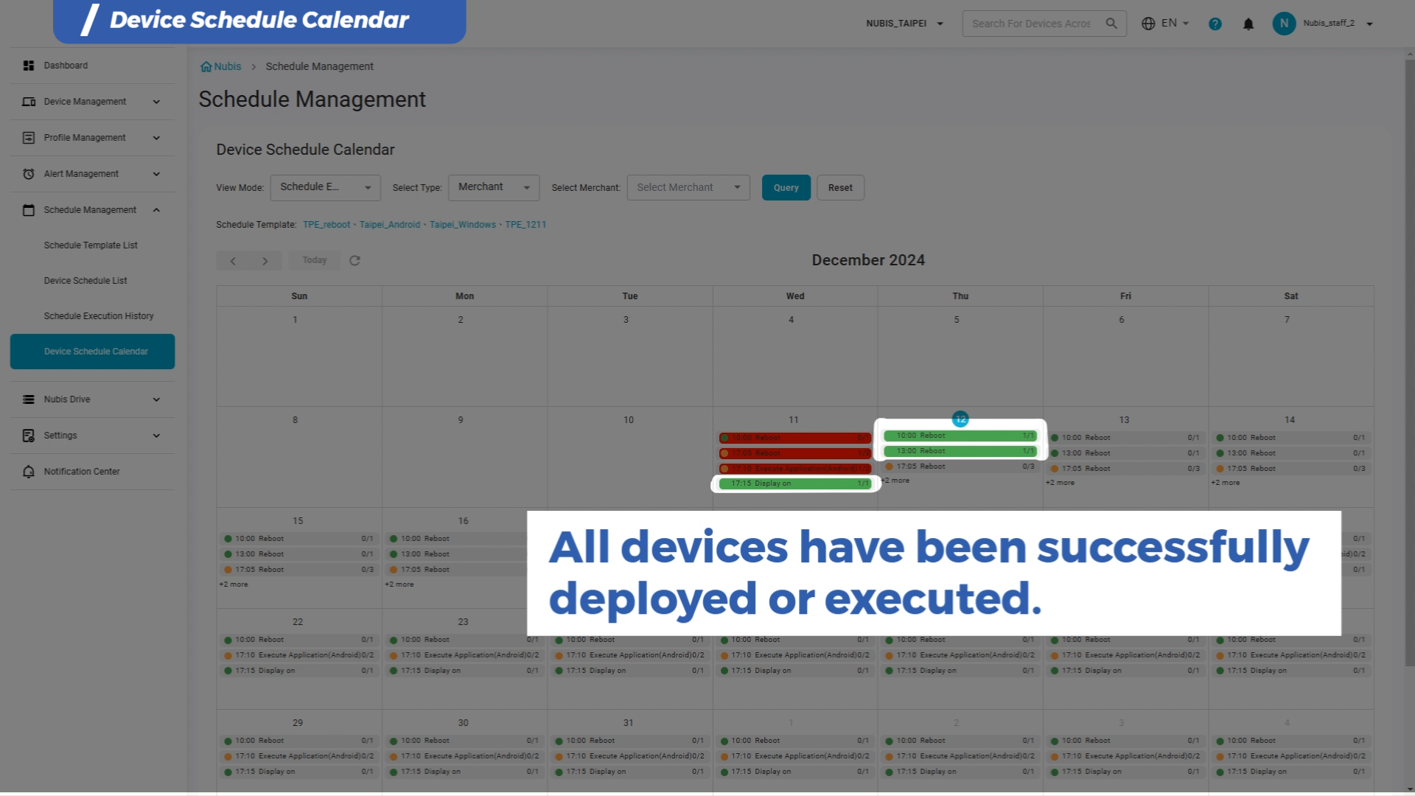Open the Dashboard sidebar item
The height and width of the screenshot is (796, 1415).
pos(66,66)
